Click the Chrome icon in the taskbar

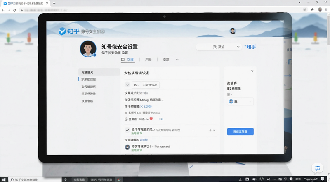pyautogui.click(x=119, y=180)
